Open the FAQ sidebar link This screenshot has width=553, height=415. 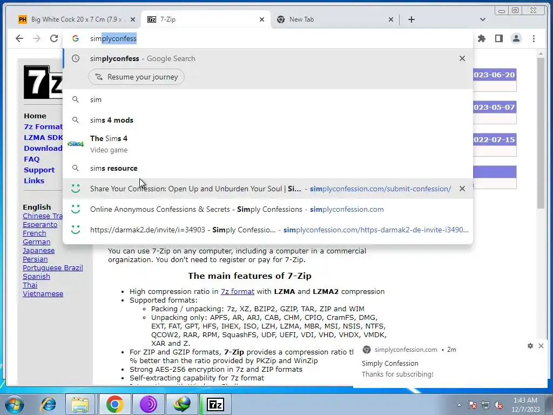tap(32, 159)
